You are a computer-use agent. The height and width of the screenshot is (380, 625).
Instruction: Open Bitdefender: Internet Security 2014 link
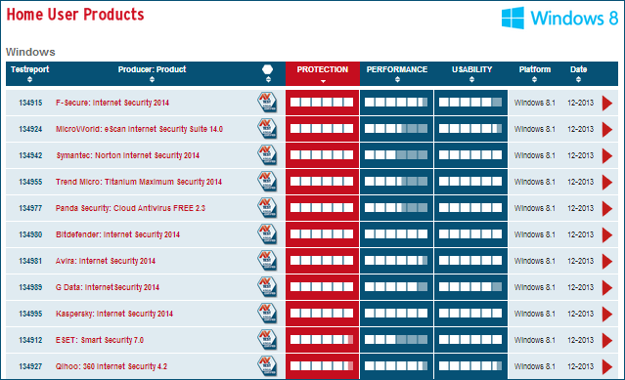(x=117, y=234)
